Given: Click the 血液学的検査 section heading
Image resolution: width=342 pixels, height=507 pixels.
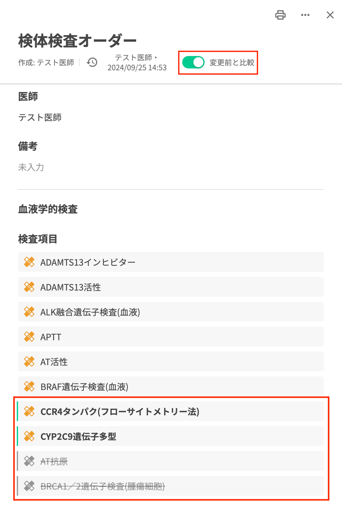Looking at the screenshot, I should pos(48,209).
